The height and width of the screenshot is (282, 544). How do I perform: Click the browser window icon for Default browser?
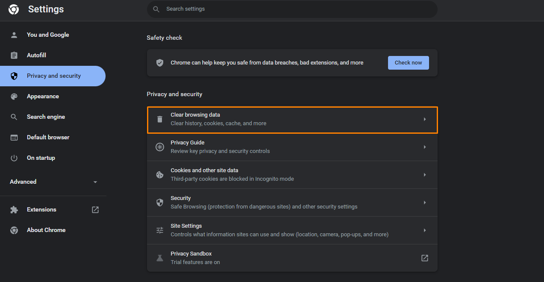14,138
